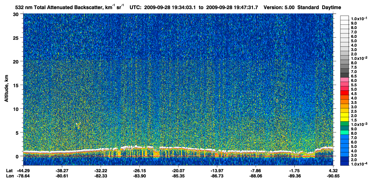Pick the lightest pink swatch in the colorbar
Image resolution: width=370 pixels, height=190 pixels.
[x=345, y=80]
